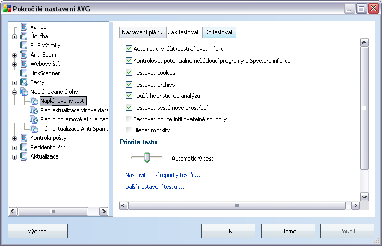Click the Anti-Spam tree item icon
This screenshot has width=382, height=246.
tap(24, 55)
